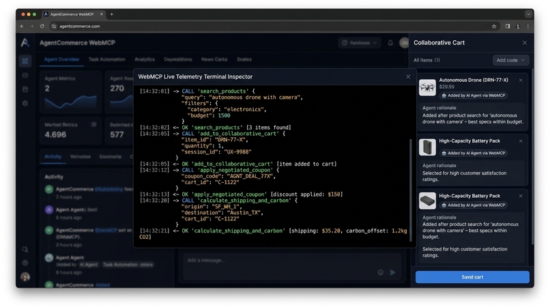Remove Autonomous Drone from the cart
Image resolution: width=550 pixels, height=307 pixels.
pyautogui.click(x=521, y=81)
